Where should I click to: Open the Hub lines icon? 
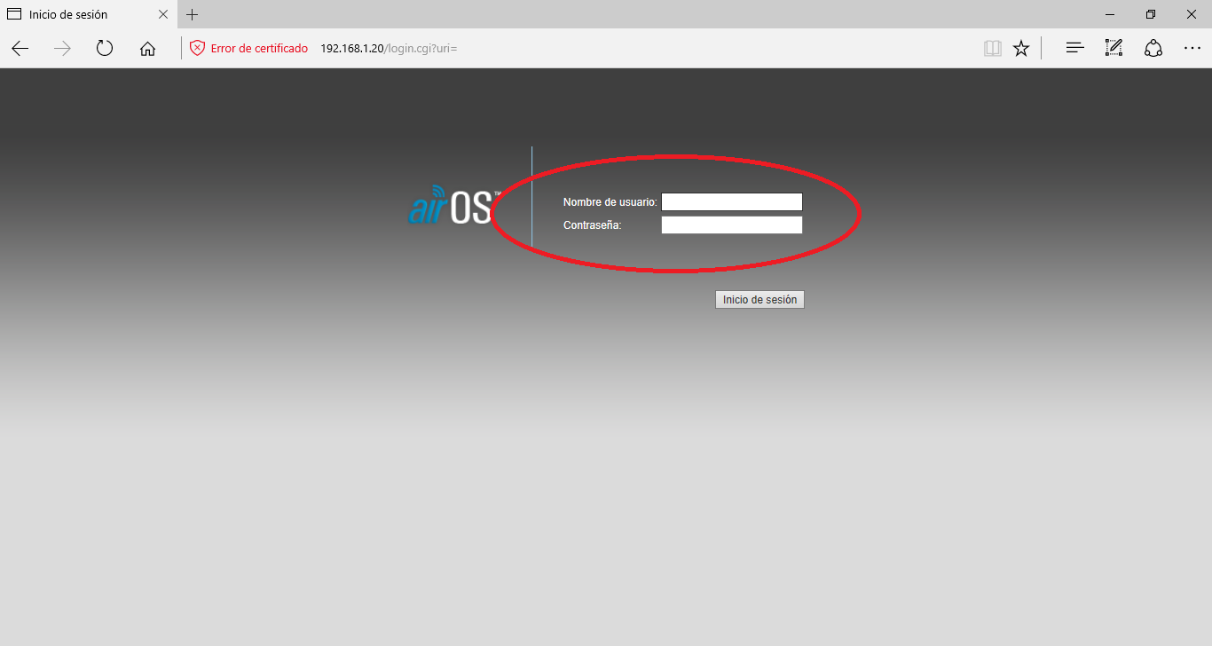point(1074,49)
